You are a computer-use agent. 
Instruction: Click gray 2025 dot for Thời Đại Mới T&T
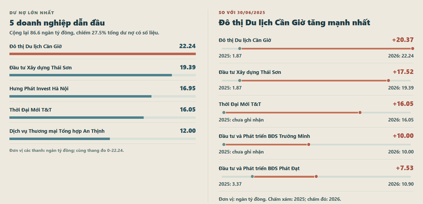click(224, 112)
